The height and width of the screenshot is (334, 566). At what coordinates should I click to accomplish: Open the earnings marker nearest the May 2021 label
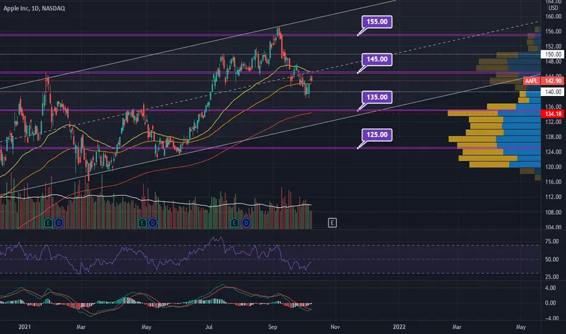(142, 223)
